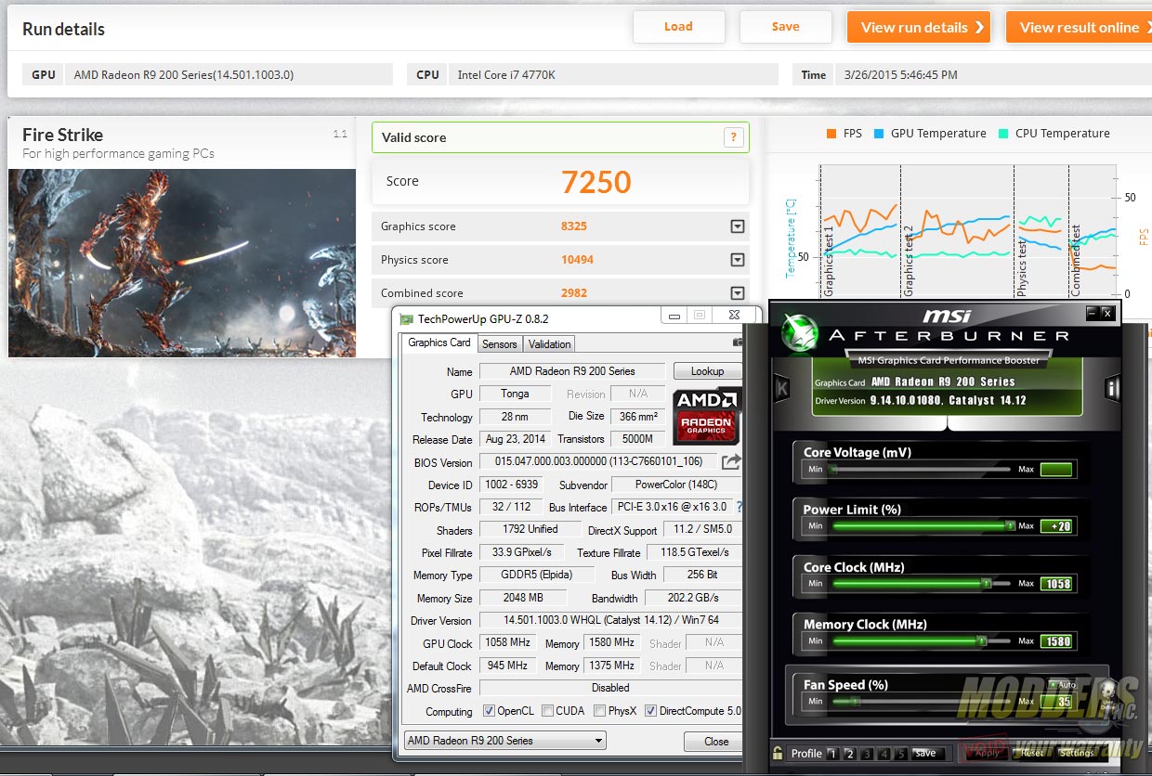Click the Save button in 3DMark

tap(785, 27)
